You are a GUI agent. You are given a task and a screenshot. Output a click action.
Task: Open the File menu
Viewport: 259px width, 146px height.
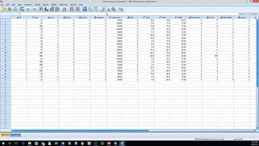point(2,4)
